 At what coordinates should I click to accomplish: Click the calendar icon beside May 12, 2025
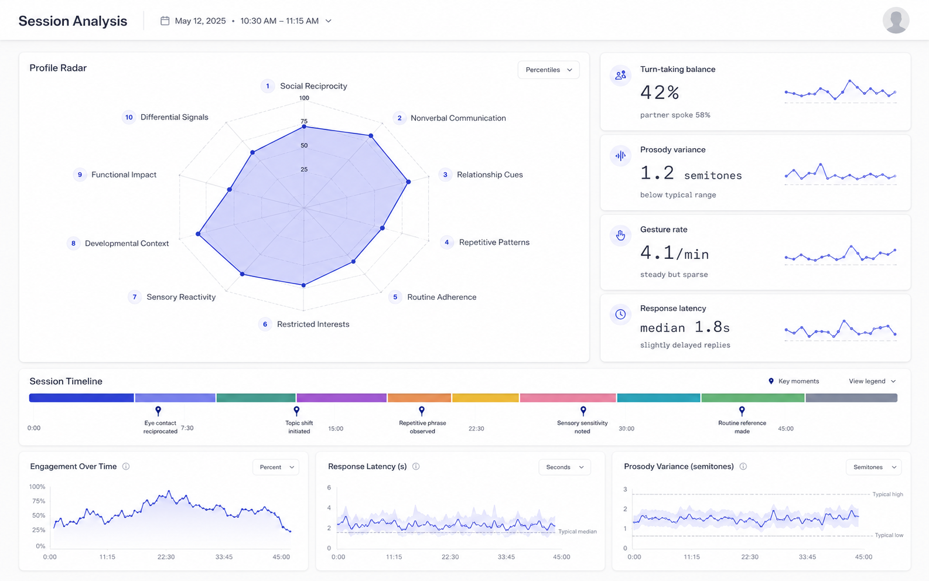click(165, 20)
